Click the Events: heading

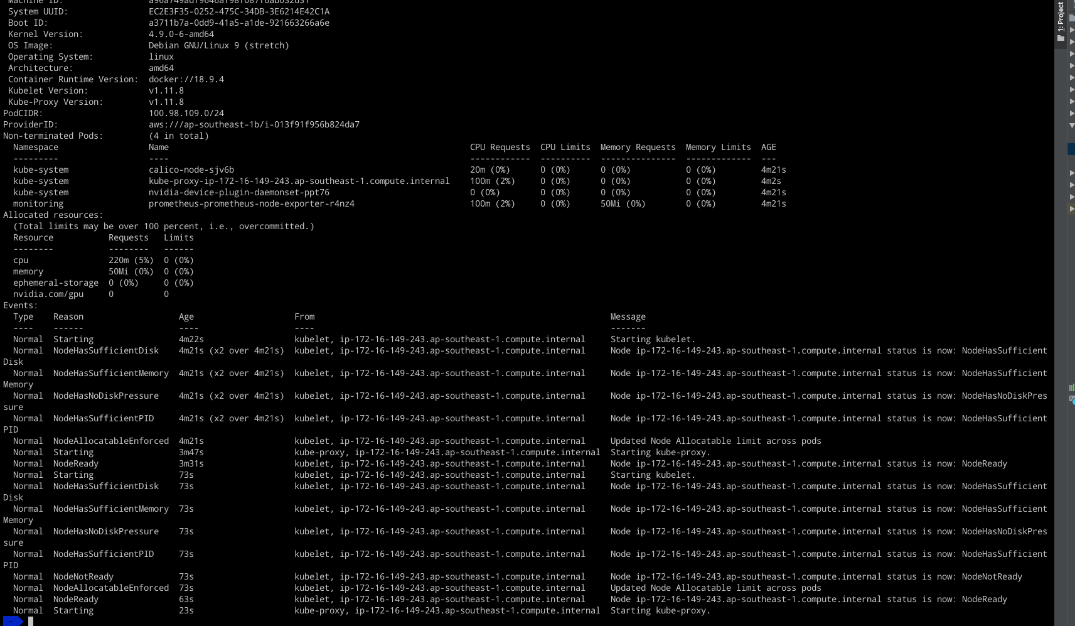[x=21, y=305]
